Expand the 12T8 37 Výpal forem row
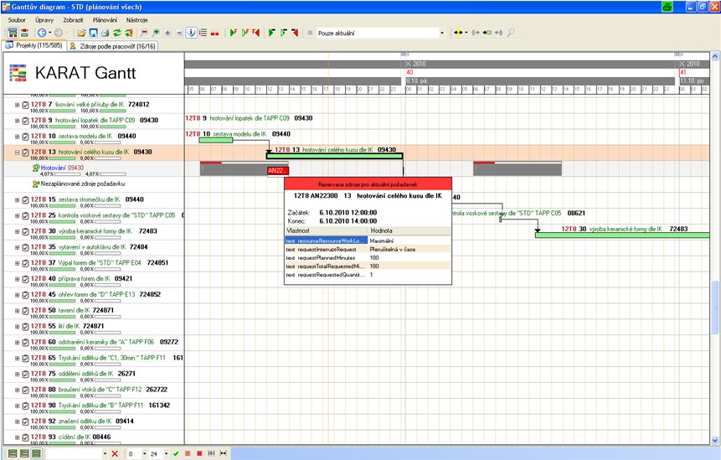 [x=17, y=264]
